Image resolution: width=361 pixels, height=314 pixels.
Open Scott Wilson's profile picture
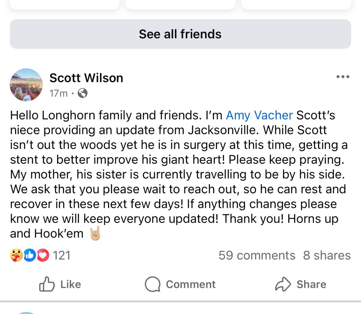(x=26, y=85)
